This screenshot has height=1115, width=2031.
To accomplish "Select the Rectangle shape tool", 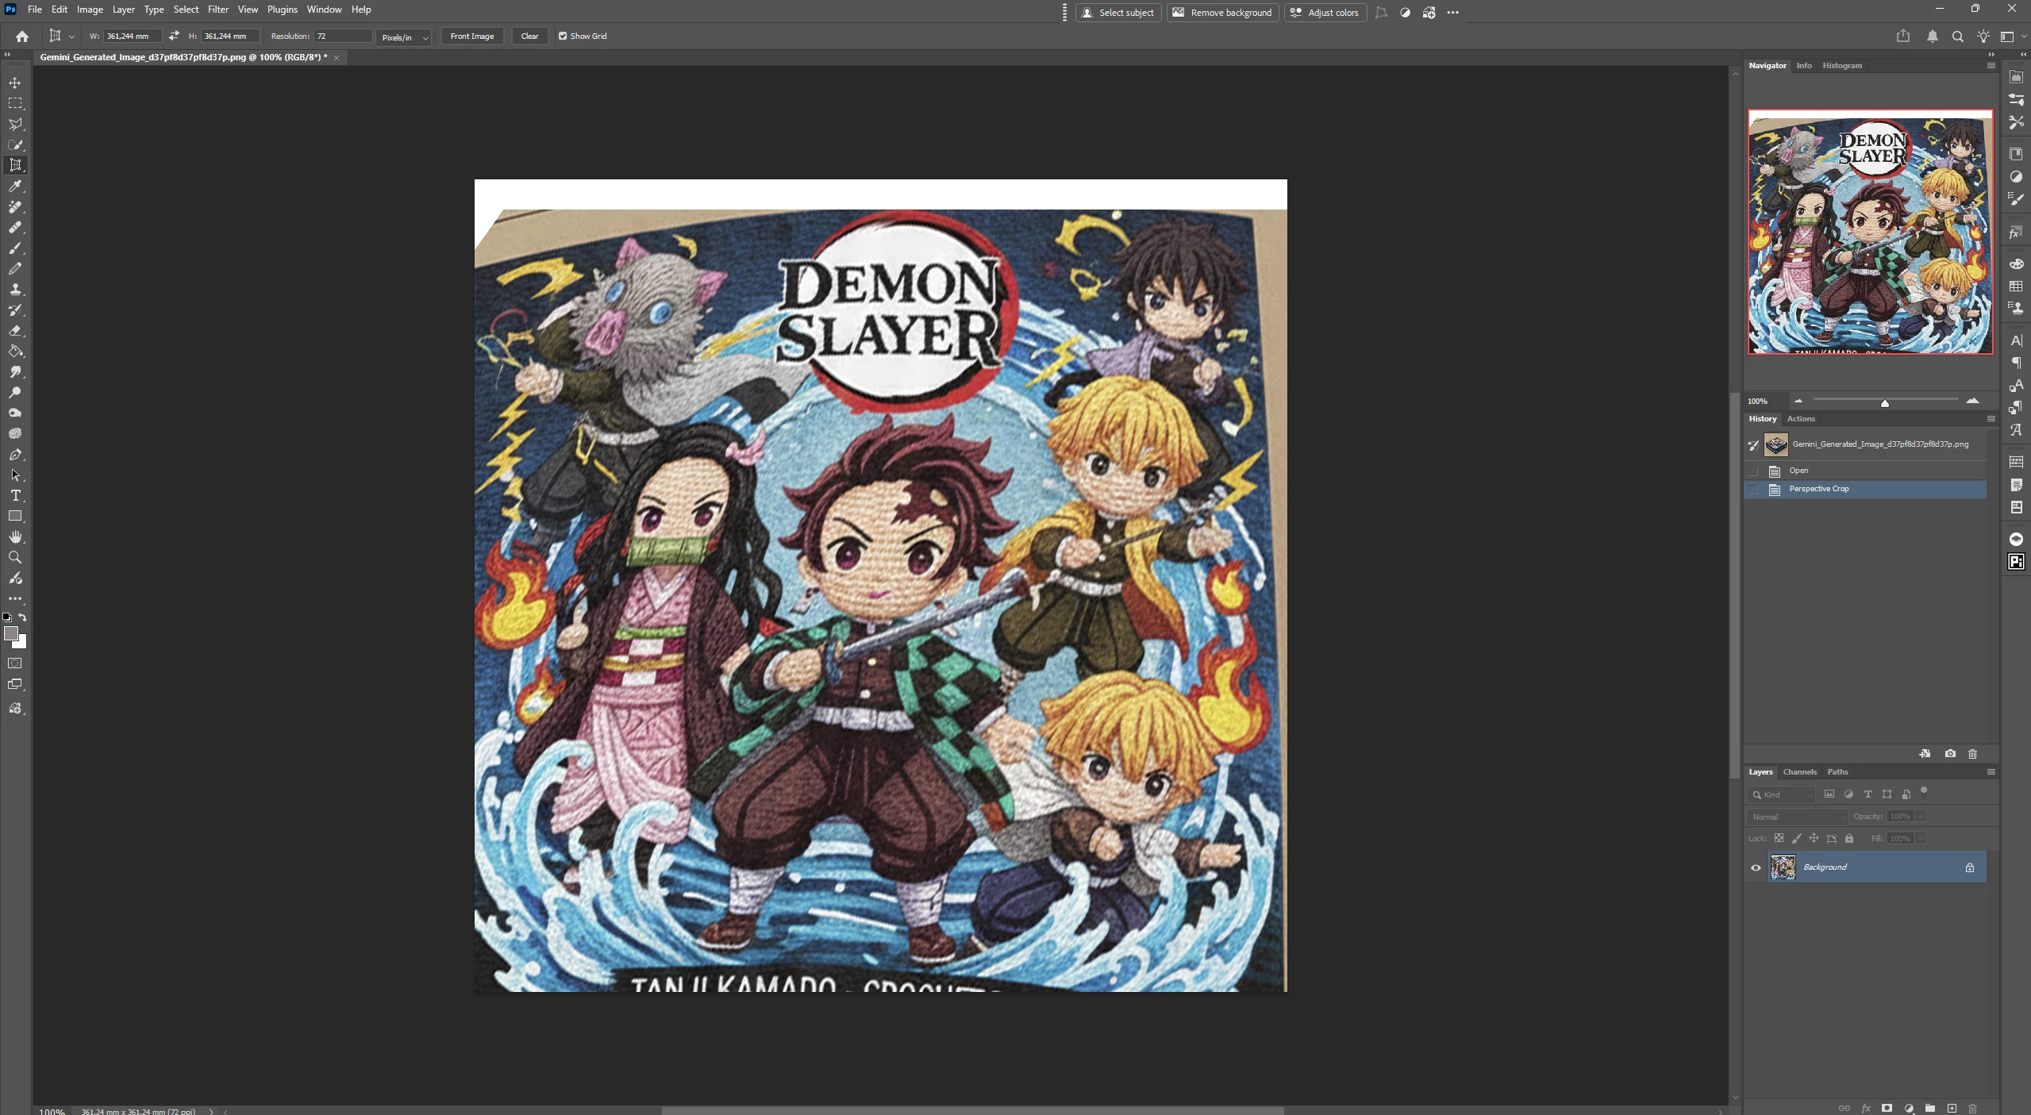I will pyautogui.click(x=15, y=517).
